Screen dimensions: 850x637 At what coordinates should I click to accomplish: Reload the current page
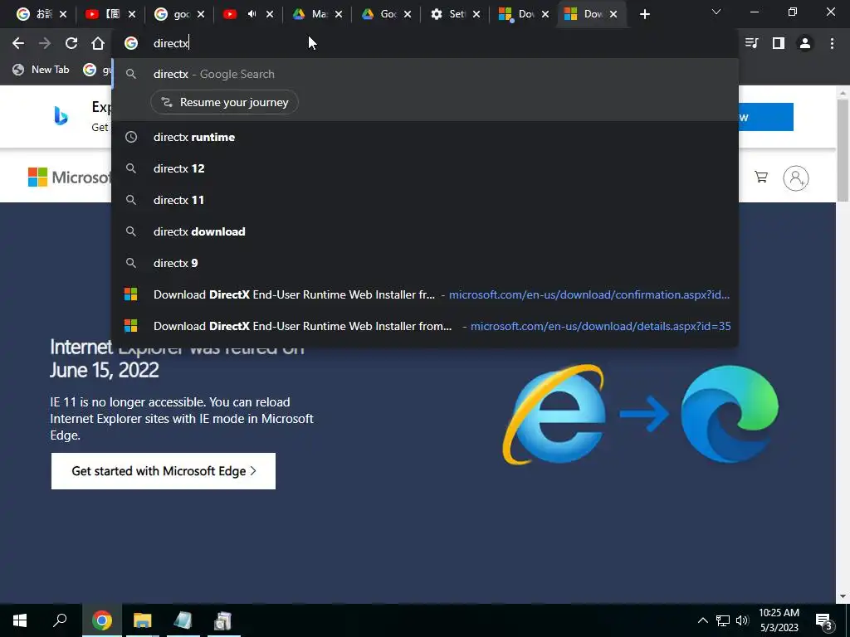coord(71,43)
